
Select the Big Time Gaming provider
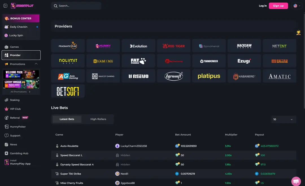pyautogui.click(x=174, y=61)
